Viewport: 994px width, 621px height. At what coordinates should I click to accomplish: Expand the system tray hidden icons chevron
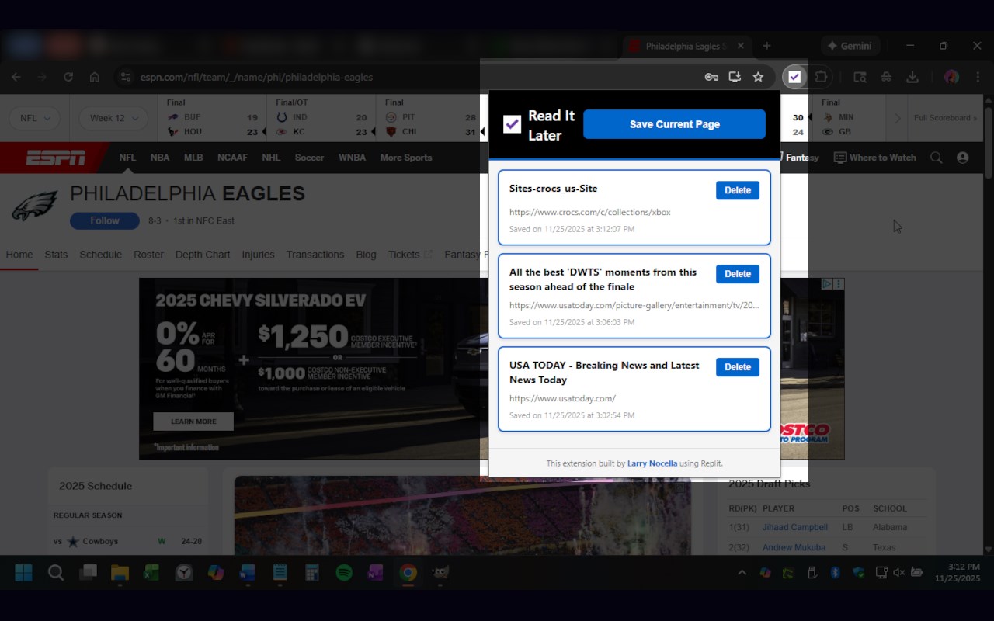click(742, 573)
